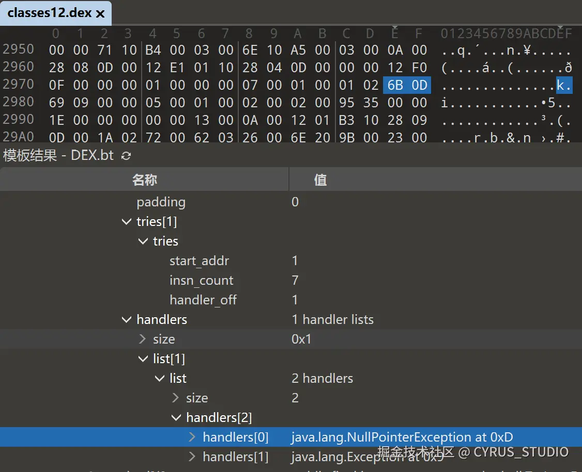582x472 pixels.
Task: Expand the size row showing 2
Action: pos(176,398)
